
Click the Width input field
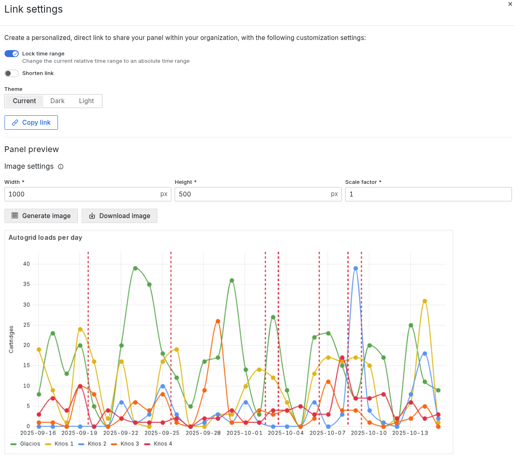[x=88, y=194]
